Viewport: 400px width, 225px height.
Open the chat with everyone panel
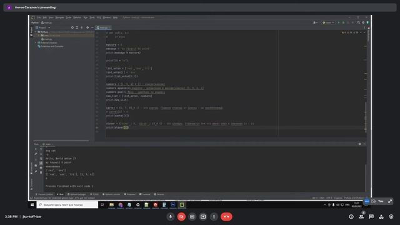[x=371, y=217]
